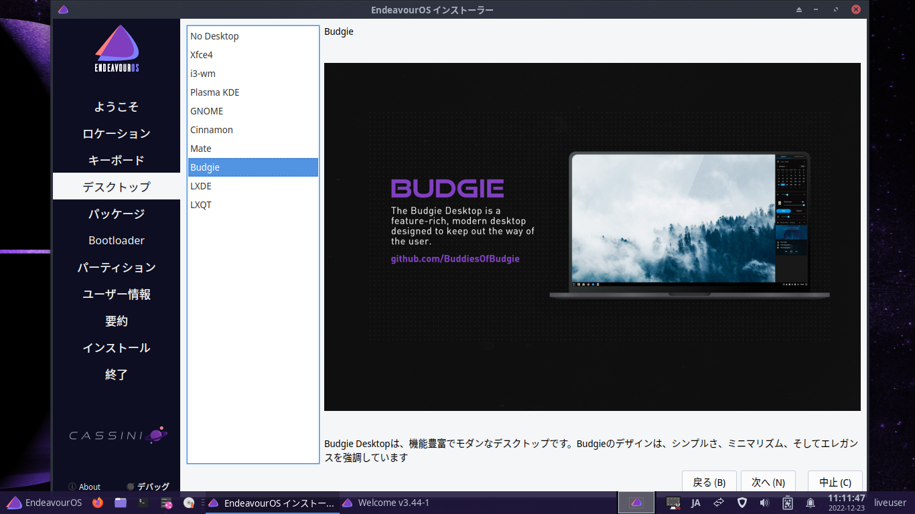
Task: Select ロケーション step in sidebar
Action: point(117,133)
